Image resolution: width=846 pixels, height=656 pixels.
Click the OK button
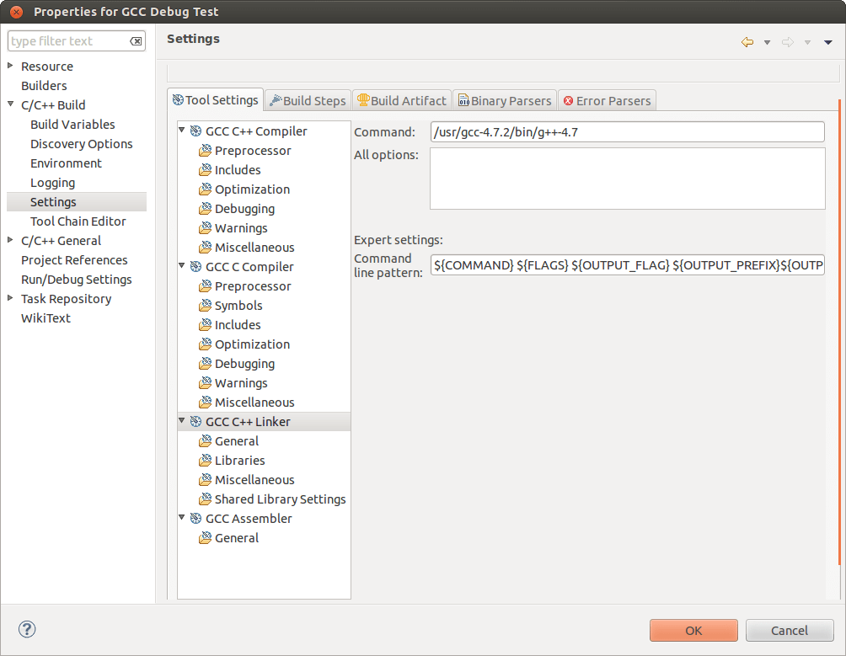click(693, 630)
